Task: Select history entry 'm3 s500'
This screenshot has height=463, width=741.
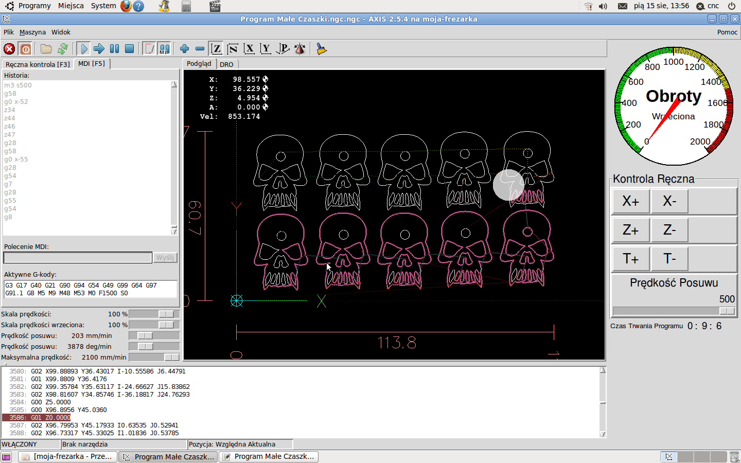Action: (18, 85)
